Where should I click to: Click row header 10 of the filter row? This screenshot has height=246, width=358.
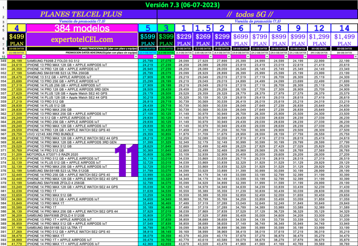pyautogui.click(x=3, y=57)
